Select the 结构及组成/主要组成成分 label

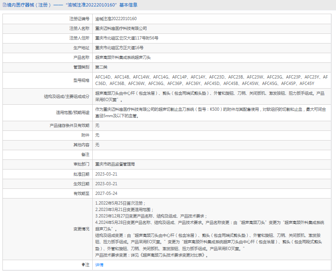pyautogui.click(x=66, y=97)
